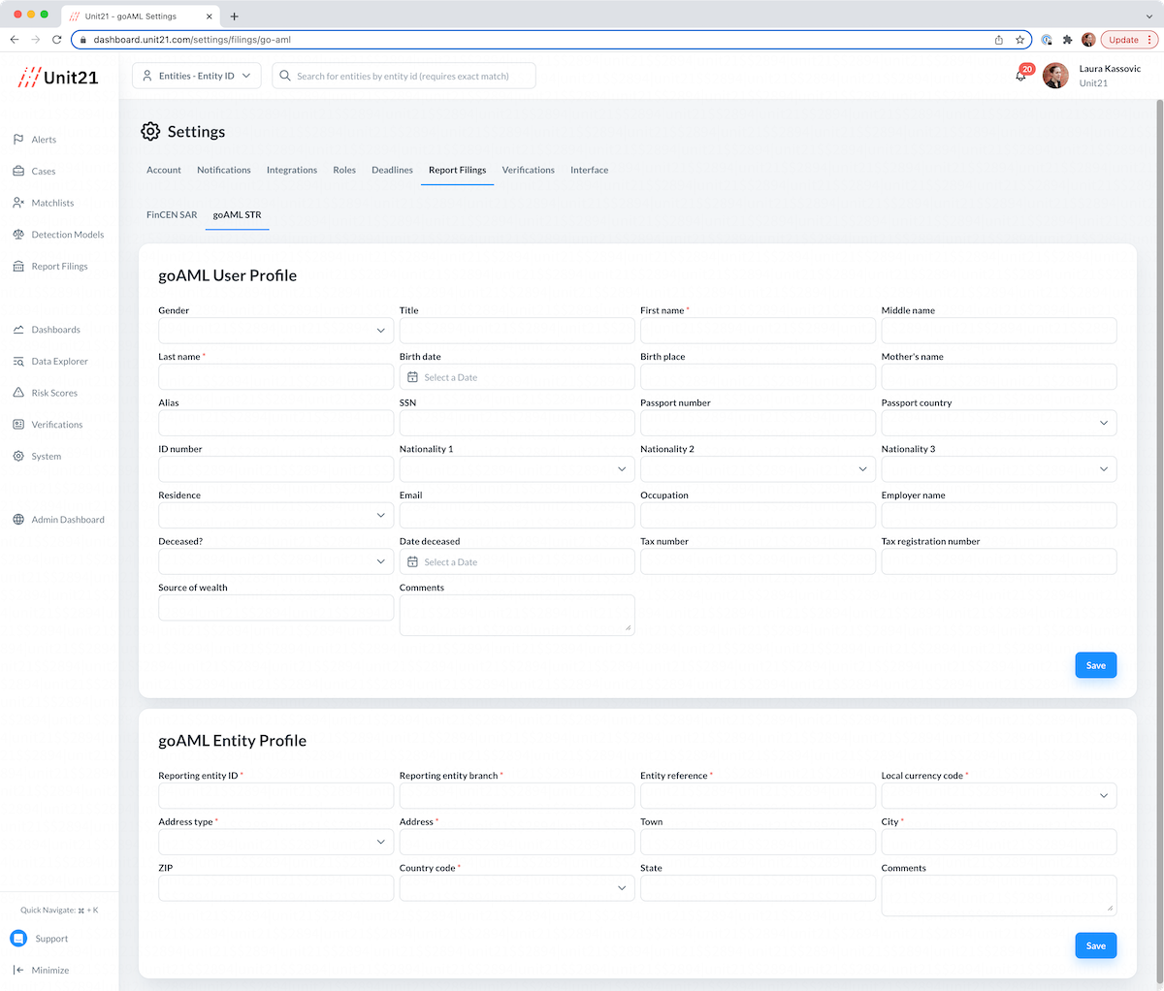
Task: Click the ZIP input field
Action: pos(276,888)
